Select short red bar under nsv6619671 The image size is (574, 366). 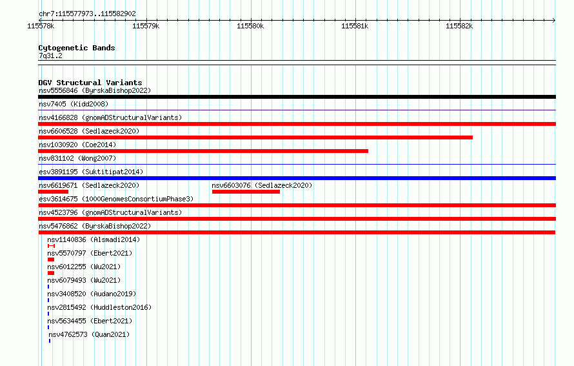tap(53, 192)
